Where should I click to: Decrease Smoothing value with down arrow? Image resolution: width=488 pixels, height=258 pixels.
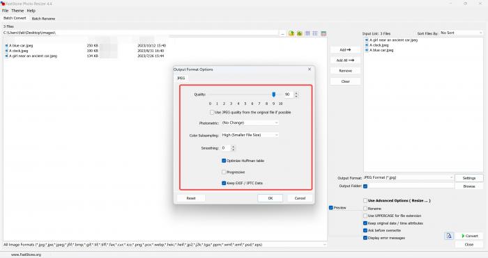[234, 150]
